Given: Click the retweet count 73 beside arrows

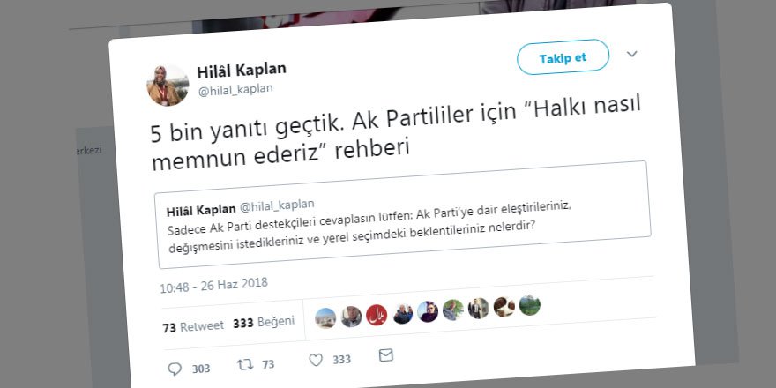Looking at the screenshot, I should tap(268, 364).
